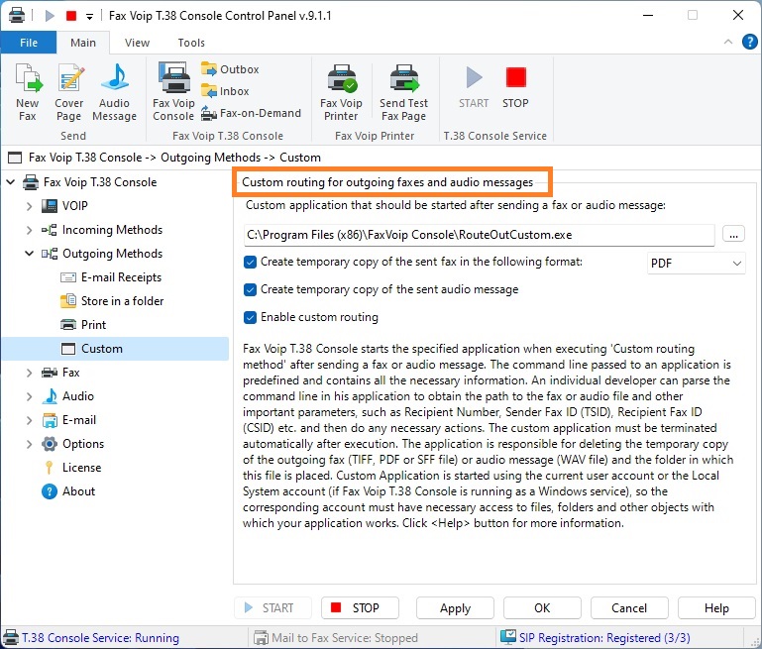Open the PDF format dropdown
Viewport: 762px width, 649px height.
pos(696,263)
